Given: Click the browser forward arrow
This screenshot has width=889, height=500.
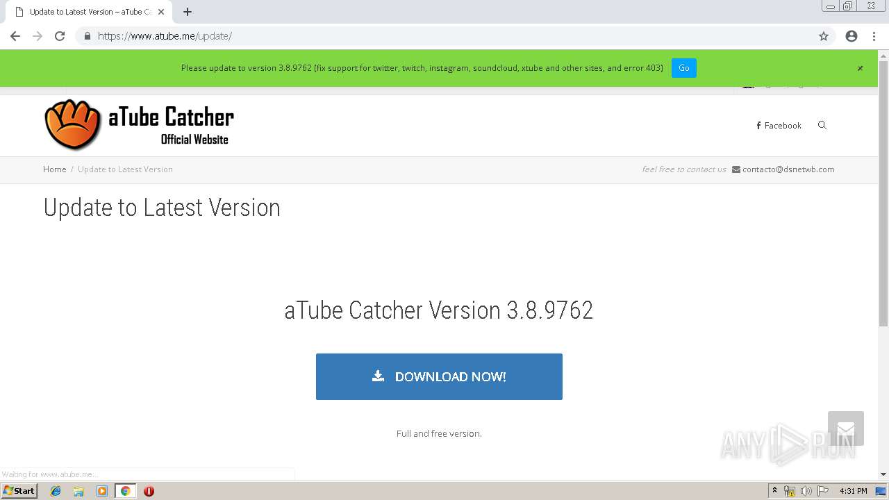Looking at the screenshot, I should click(38, 36).
